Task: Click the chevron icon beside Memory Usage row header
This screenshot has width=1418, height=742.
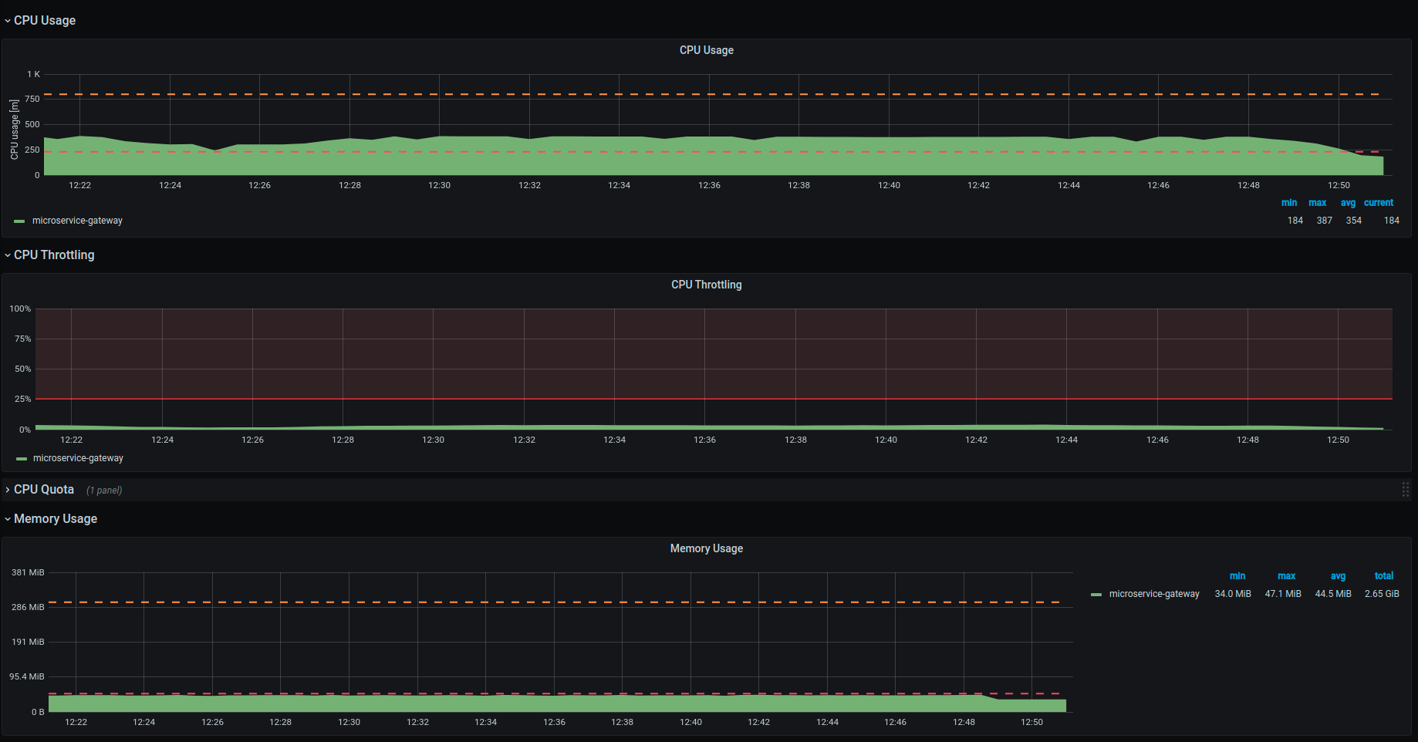Action: click(x=7, y=518)
